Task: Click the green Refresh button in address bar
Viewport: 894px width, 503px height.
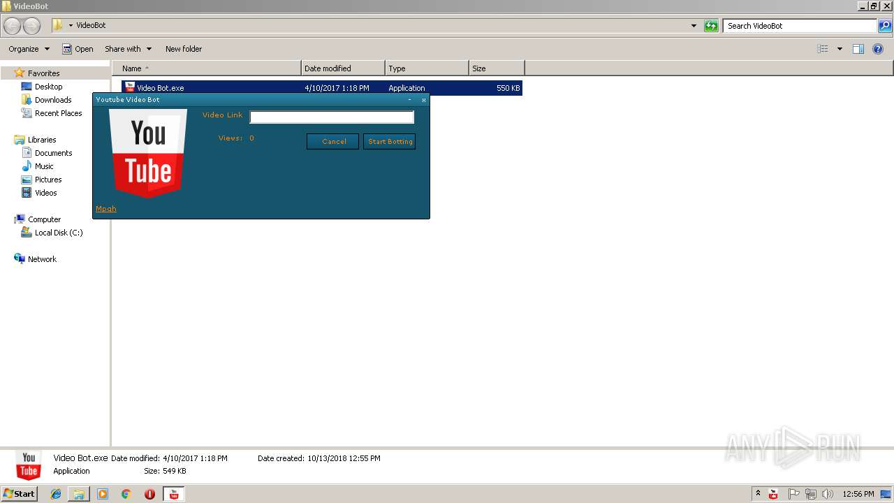Action: (711, 26)
